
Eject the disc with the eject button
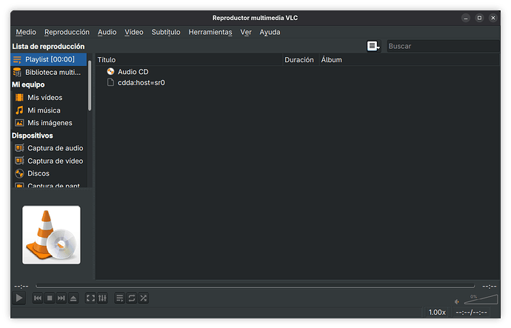click(x=73, y=298)
